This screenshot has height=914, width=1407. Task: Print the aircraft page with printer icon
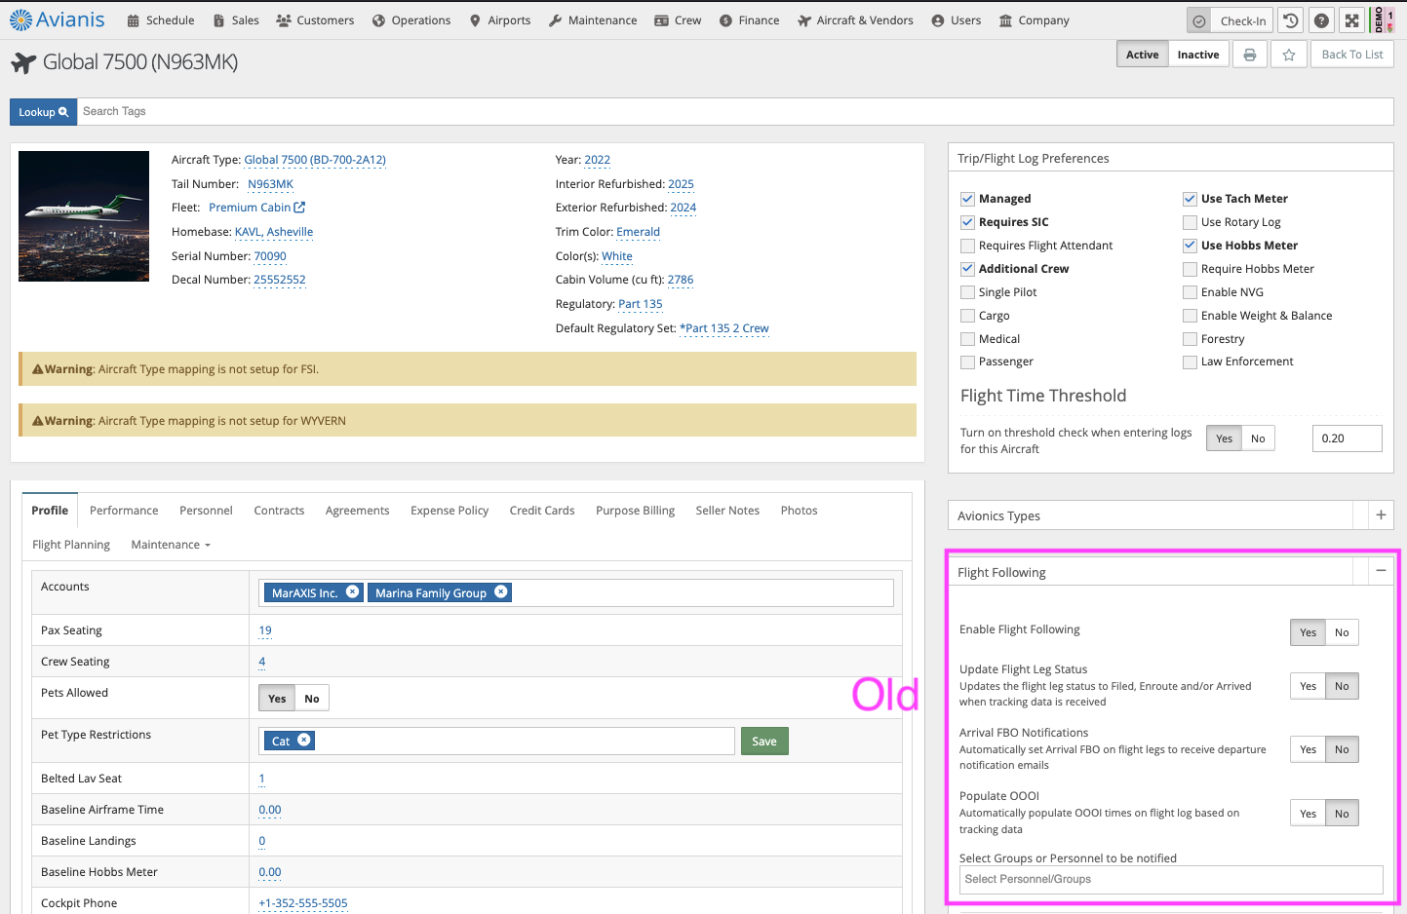point(1250,55)
